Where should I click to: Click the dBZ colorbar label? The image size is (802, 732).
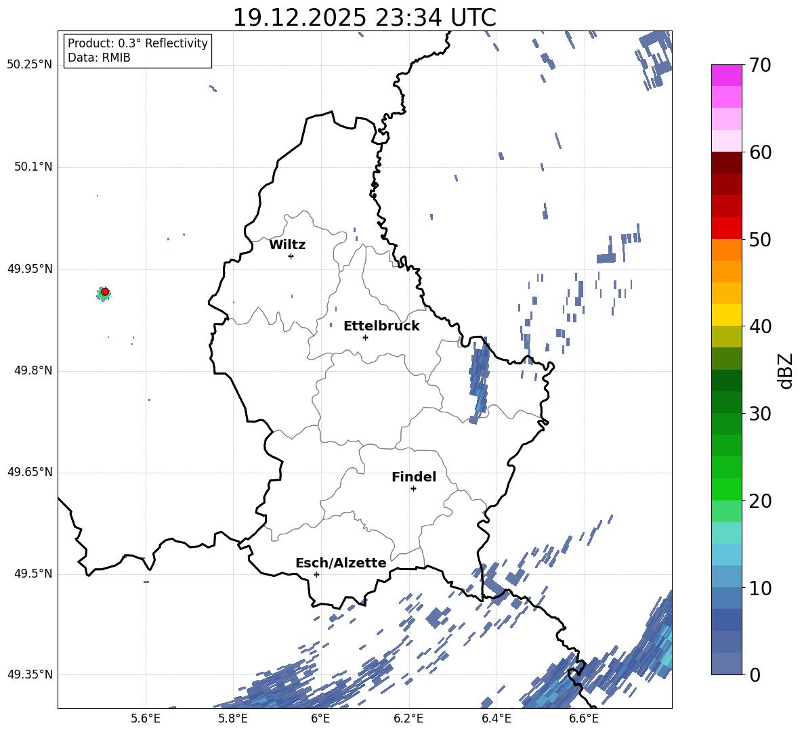tap(786, 370)
